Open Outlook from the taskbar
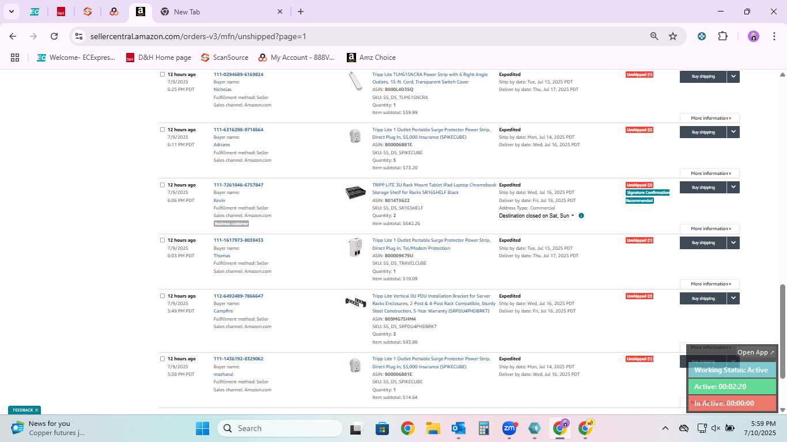Image resolution: width=787 pixels, height=442 pixels. pos(459,428)
